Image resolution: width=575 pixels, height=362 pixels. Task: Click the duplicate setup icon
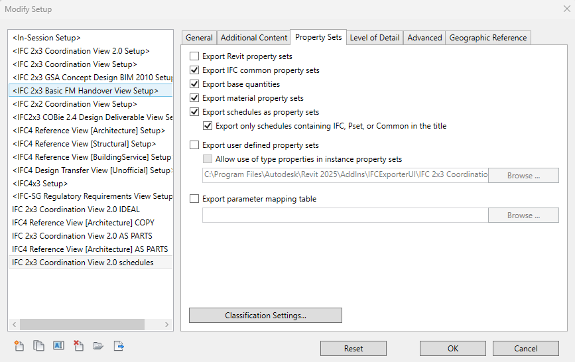(x=39, y=345)
